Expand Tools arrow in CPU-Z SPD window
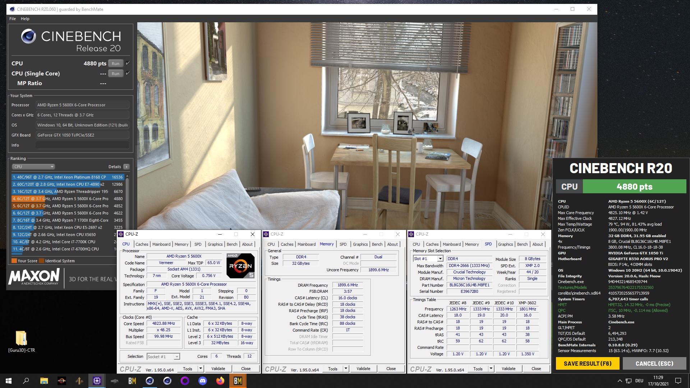 (x=491, y=369)
